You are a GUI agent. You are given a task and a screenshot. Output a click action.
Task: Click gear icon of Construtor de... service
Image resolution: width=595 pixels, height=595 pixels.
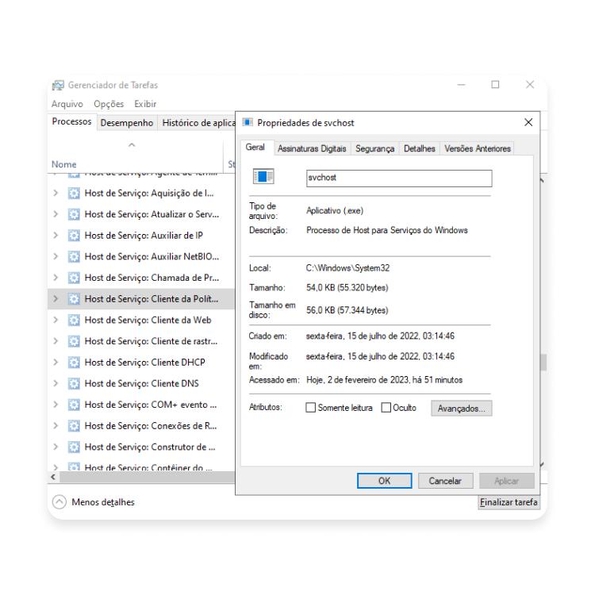(74, 447)
